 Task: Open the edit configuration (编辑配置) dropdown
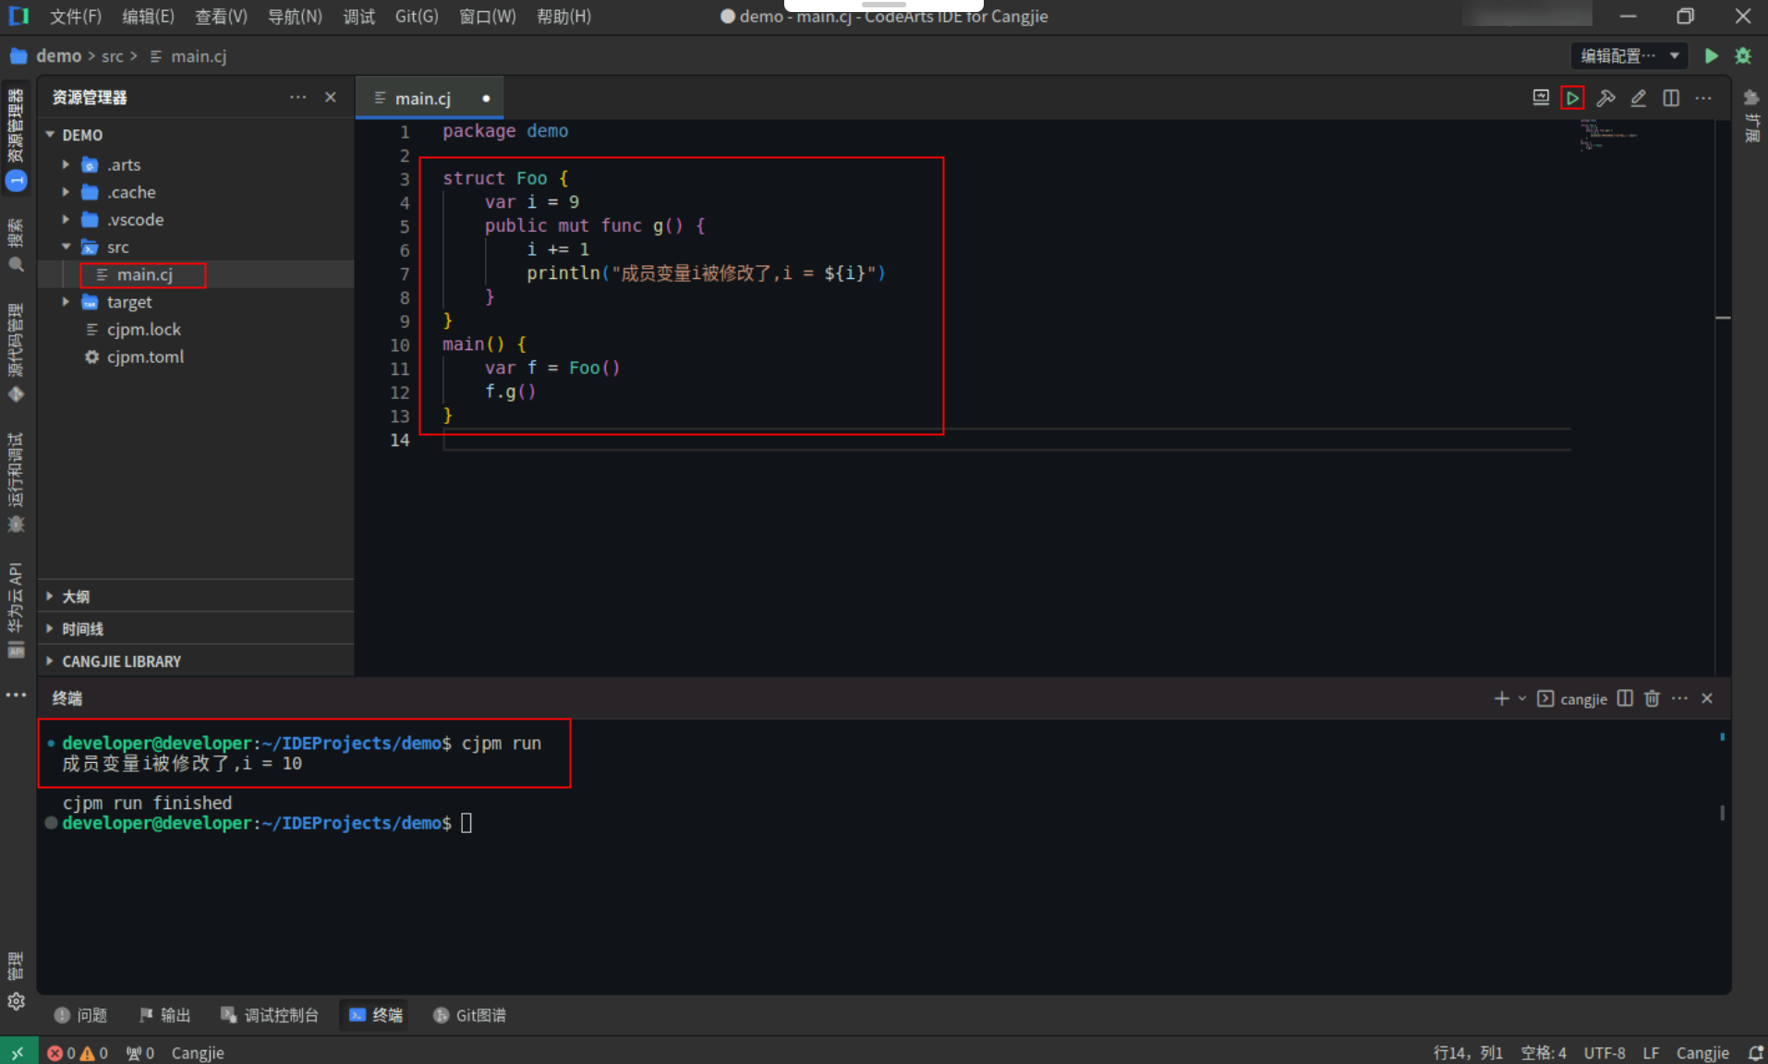coord(1629,56)
